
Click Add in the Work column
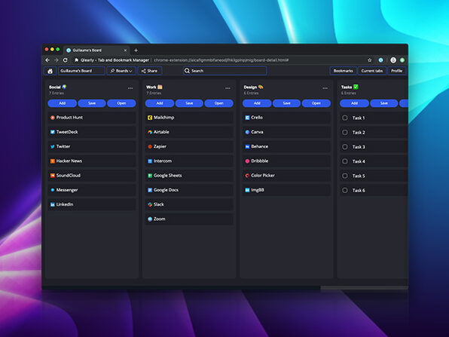click(160, 103)
